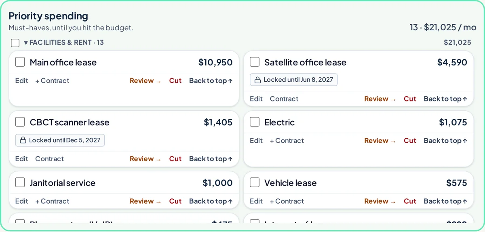Back to top from CBCT scanner lease
This screenshot has width=485, height=232.
point(211,159)
